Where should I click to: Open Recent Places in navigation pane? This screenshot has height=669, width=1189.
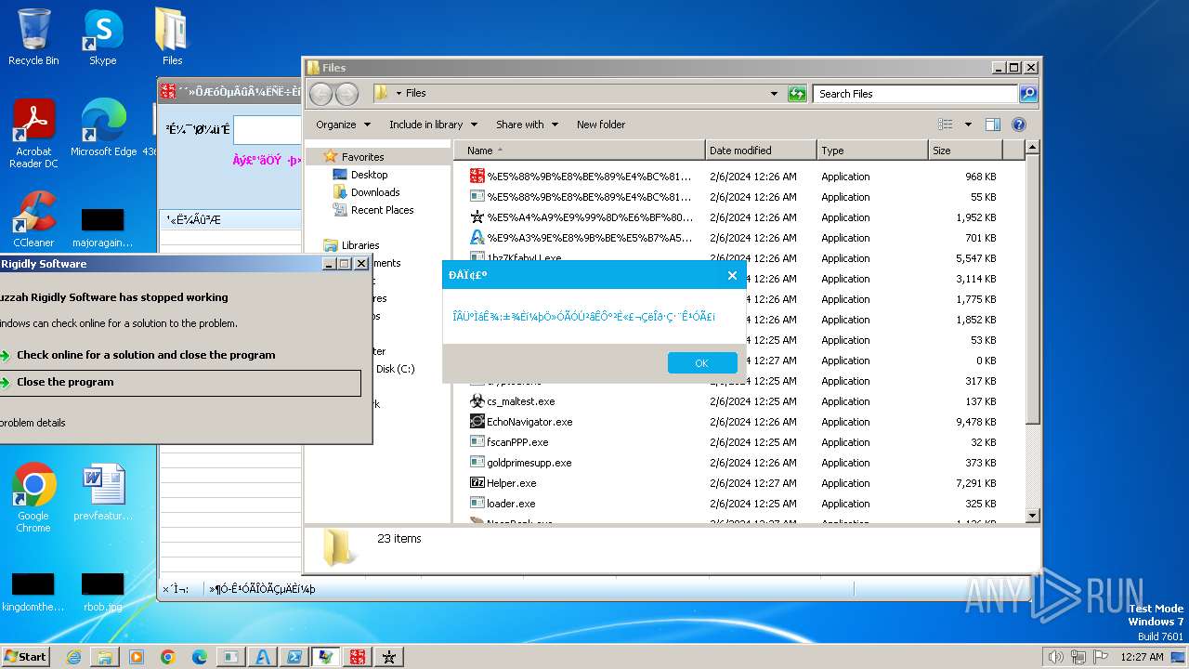coord(382,210)
